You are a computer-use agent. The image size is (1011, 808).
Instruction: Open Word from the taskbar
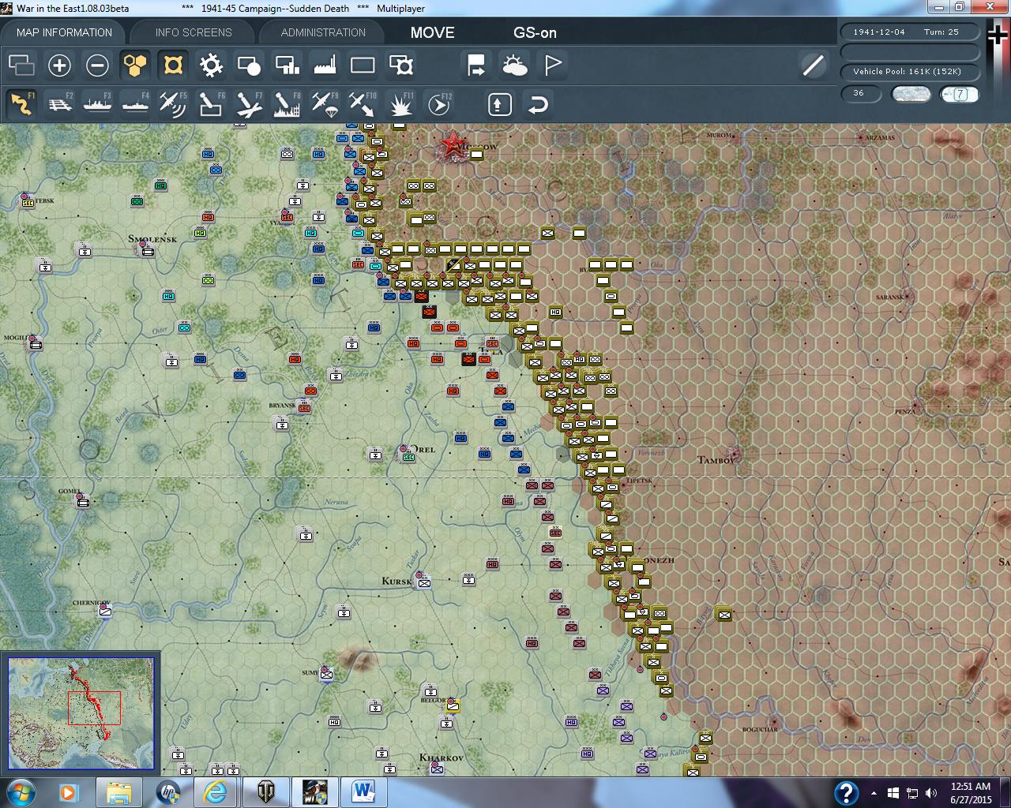click(x=363, y=792)
